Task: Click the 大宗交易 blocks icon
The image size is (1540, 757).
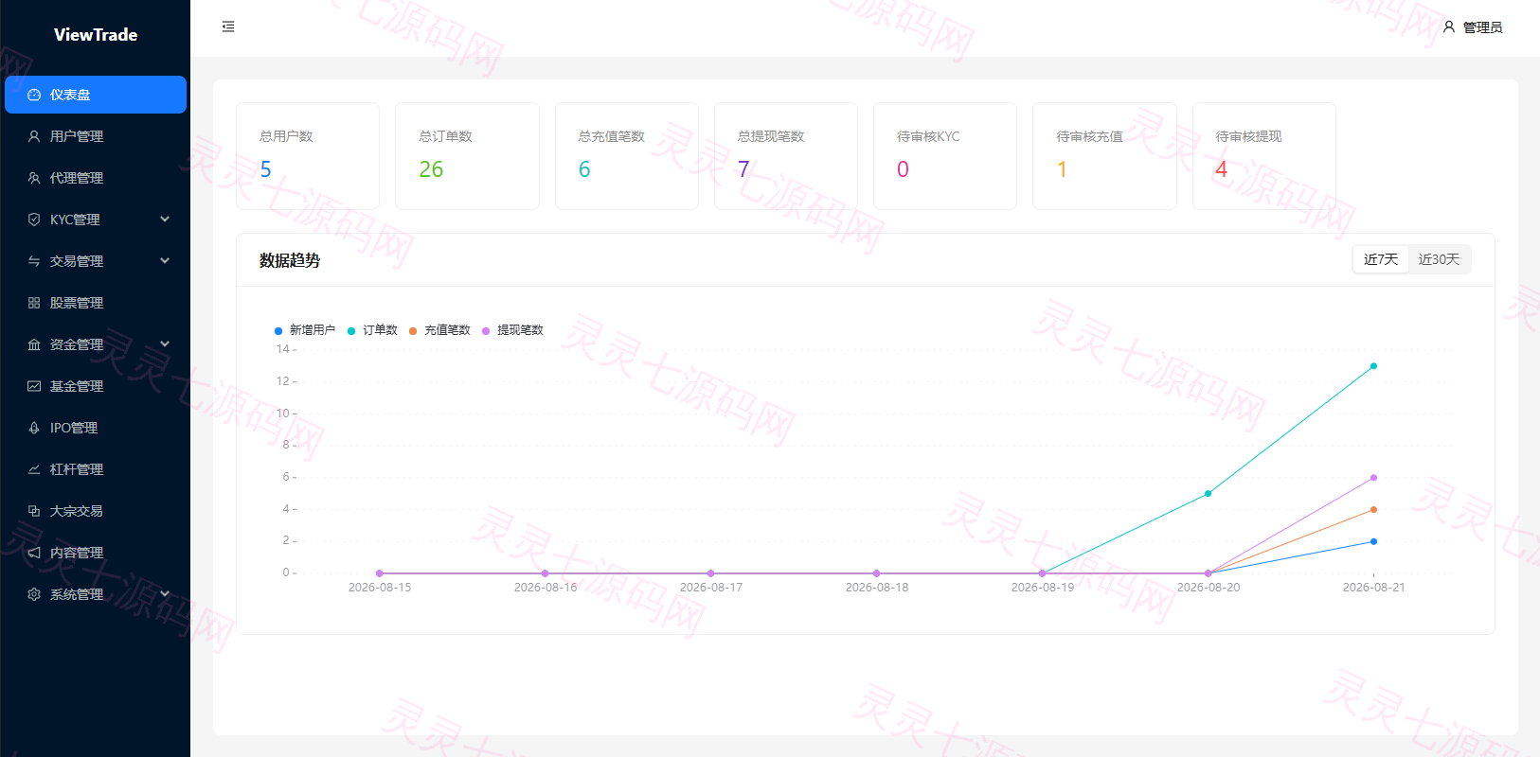Action: tap(34, 511)
